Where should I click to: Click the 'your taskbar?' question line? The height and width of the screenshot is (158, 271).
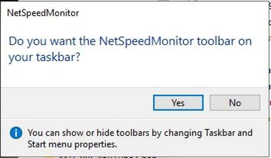[x=44, y=57]
